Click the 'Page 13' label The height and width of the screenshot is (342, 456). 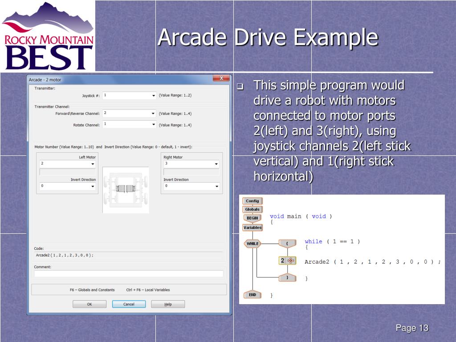412,328
